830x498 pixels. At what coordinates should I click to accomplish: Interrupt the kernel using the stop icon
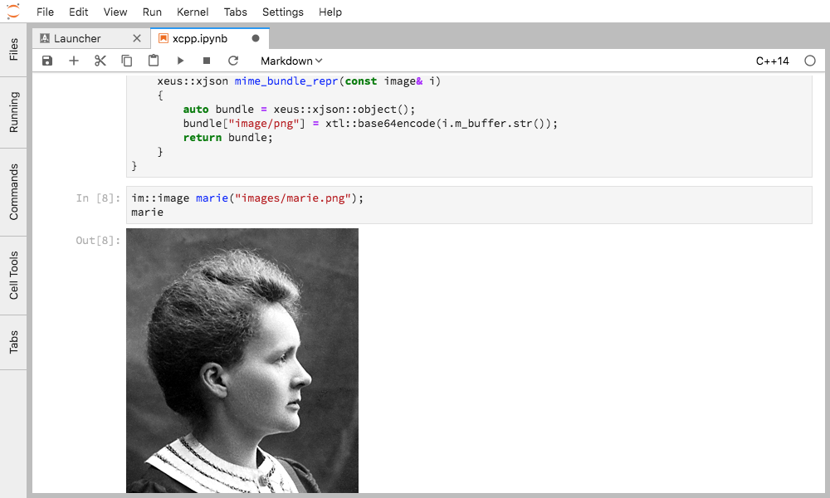point(207,60)
